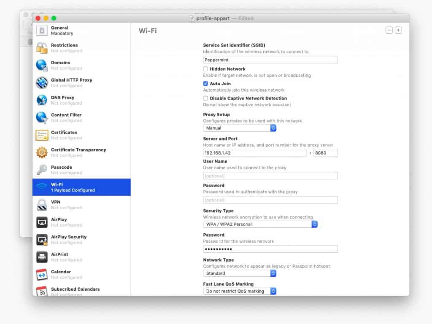Select the Certificates payload icon
The width and height of the screenshot is (432, 324).
point(41,135)
